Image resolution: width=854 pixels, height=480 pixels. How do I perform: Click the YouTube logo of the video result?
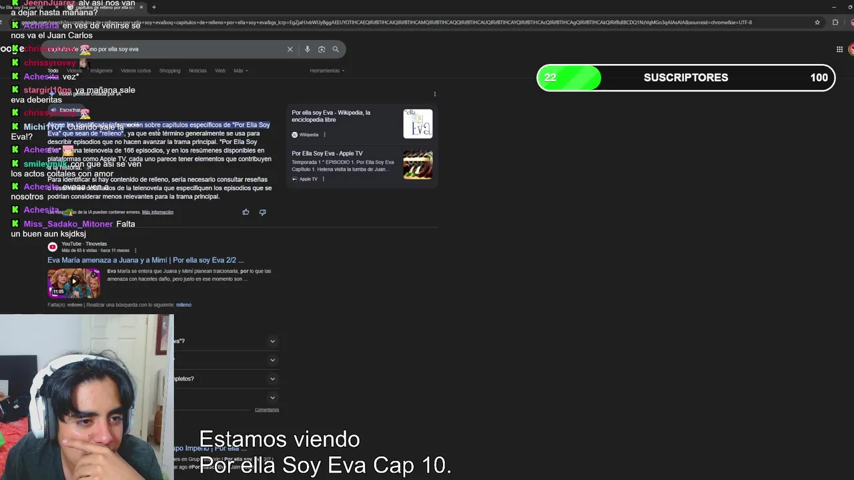52,247
